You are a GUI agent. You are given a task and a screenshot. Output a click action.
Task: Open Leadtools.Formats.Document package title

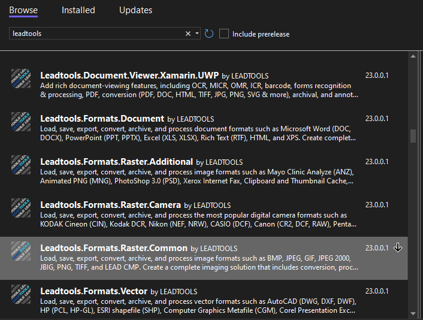[x=102, y=119]
